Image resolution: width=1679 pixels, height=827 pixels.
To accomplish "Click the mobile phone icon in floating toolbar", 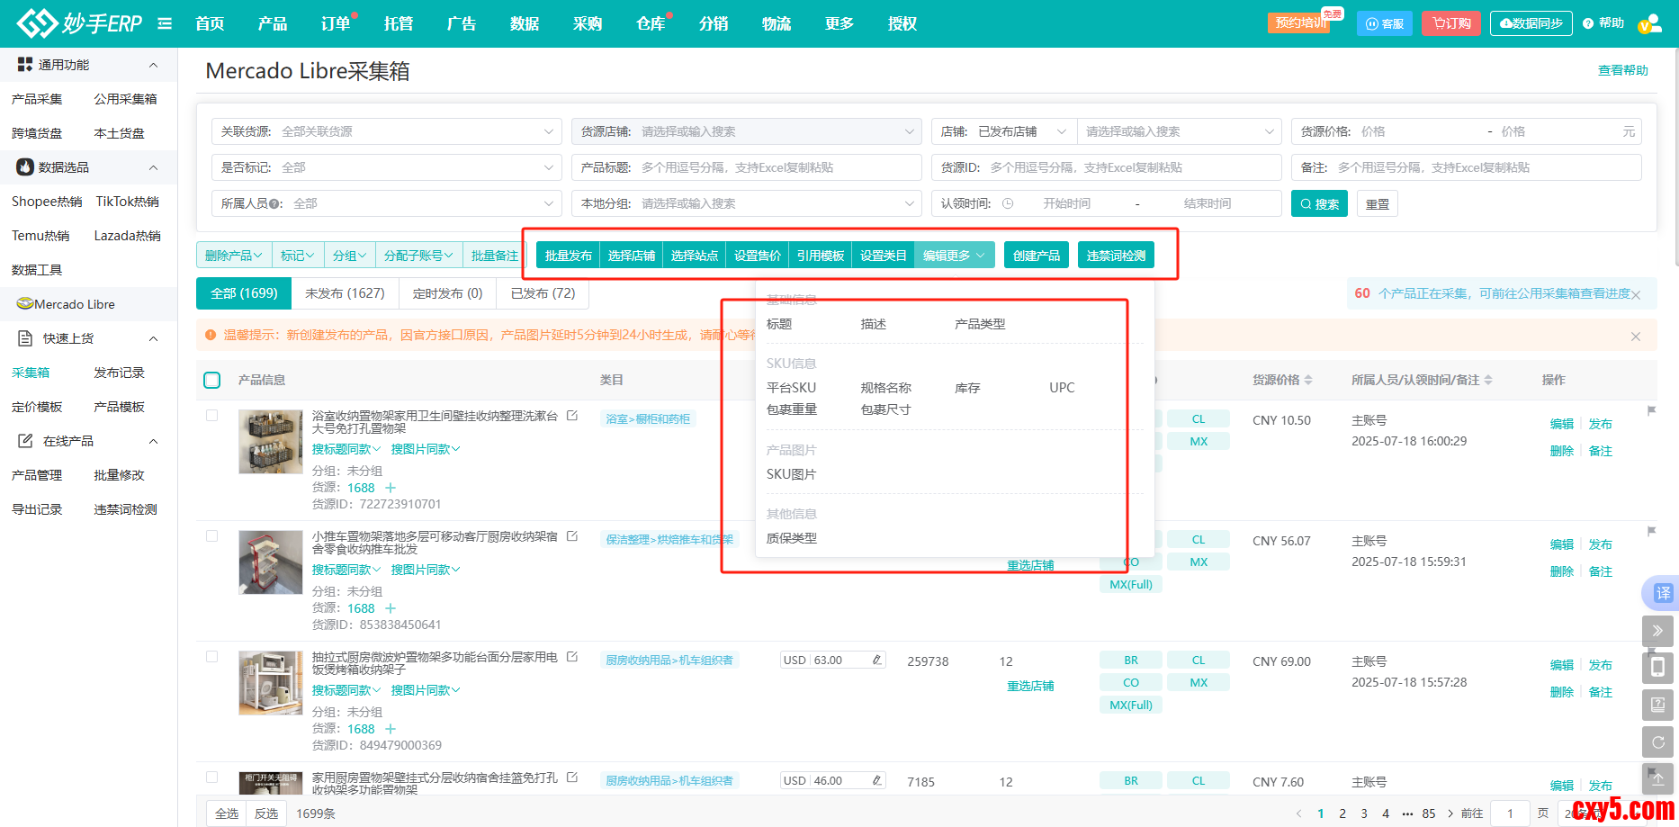I will tap(1657, 668).
